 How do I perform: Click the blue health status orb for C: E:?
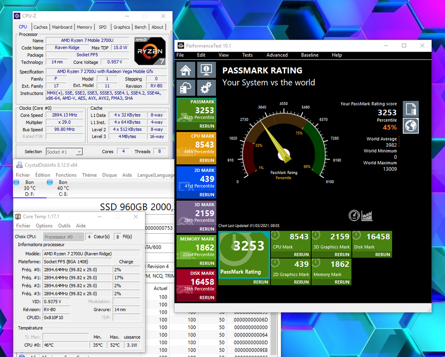(x=49, y=183)
